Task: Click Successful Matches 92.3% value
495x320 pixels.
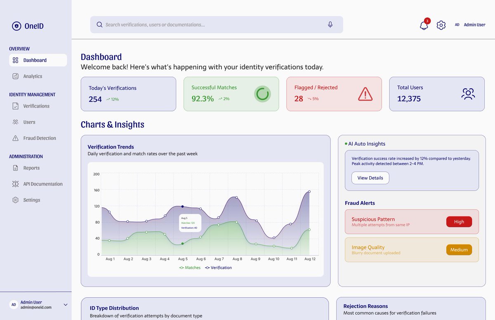Action: point(203,99)
